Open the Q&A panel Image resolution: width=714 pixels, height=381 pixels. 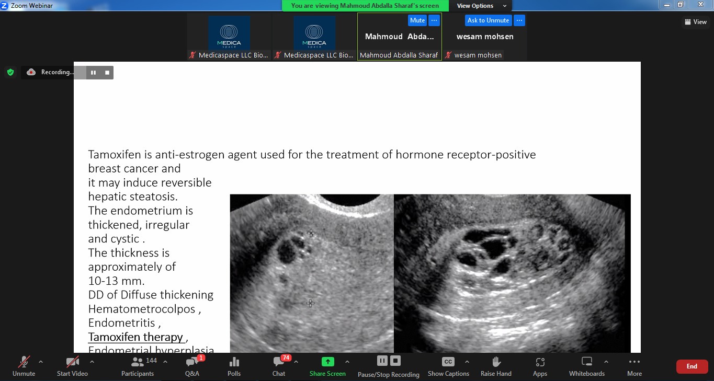tap(192, 366)
